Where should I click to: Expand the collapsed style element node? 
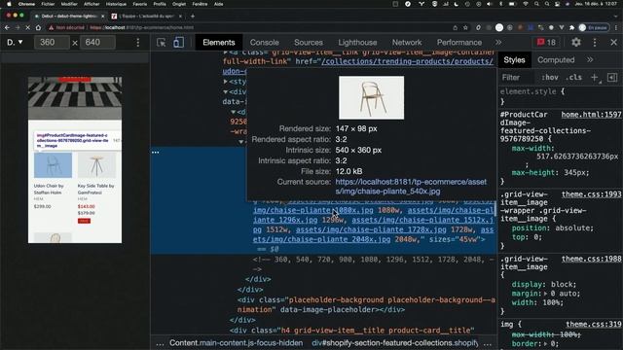[226, 82]
